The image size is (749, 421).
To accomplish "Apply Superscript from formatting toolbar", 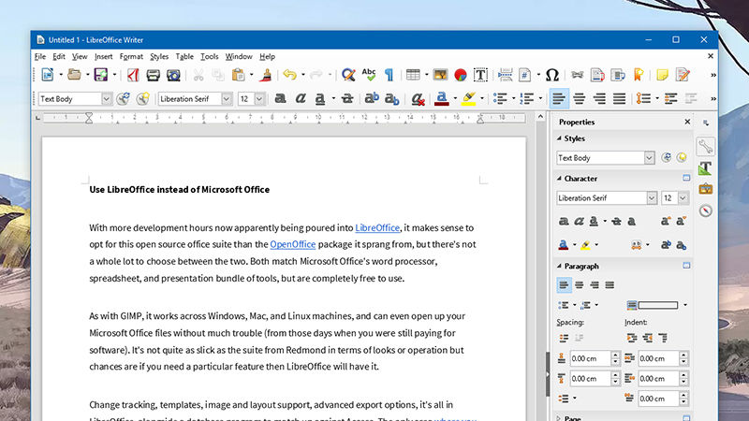I will pos(372,98).
